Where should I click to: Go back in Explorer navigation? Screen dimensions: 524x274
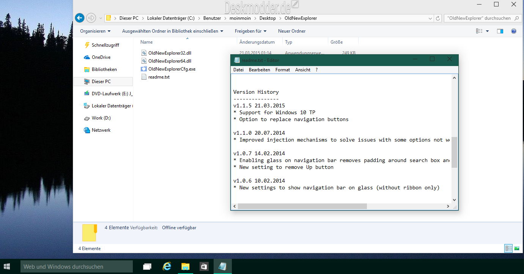(79, 18)
